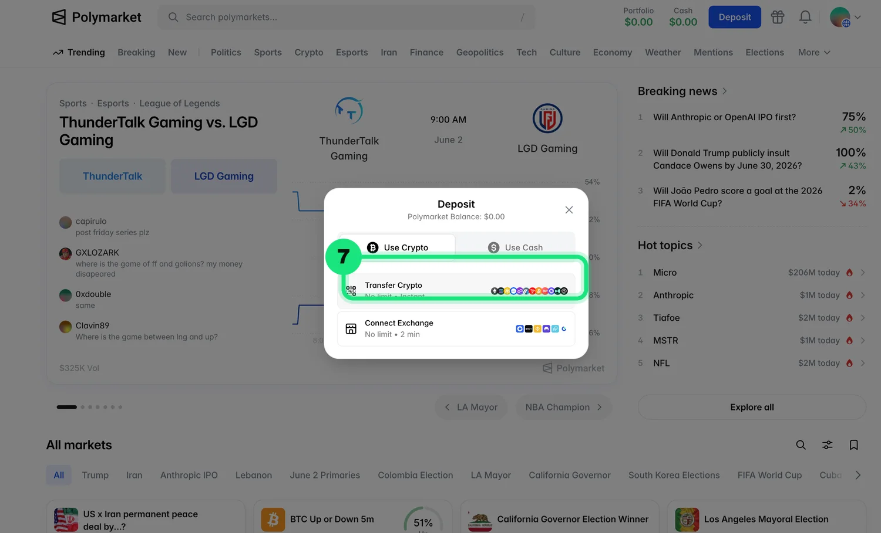The width and height of the screenshot is (881, 533).
Task: Open the Los Angeles Mayoral Election thumbnail
Action: tap(687, 520)
